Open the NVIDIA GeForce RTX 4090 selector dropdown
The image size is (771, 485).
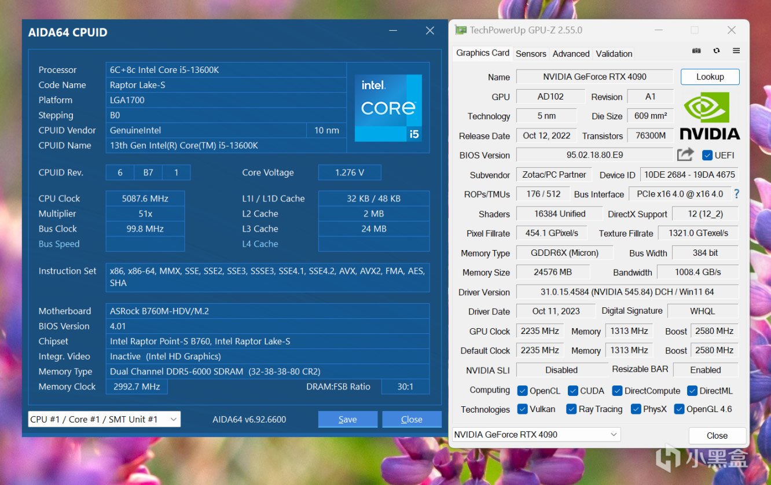[536, 435]
